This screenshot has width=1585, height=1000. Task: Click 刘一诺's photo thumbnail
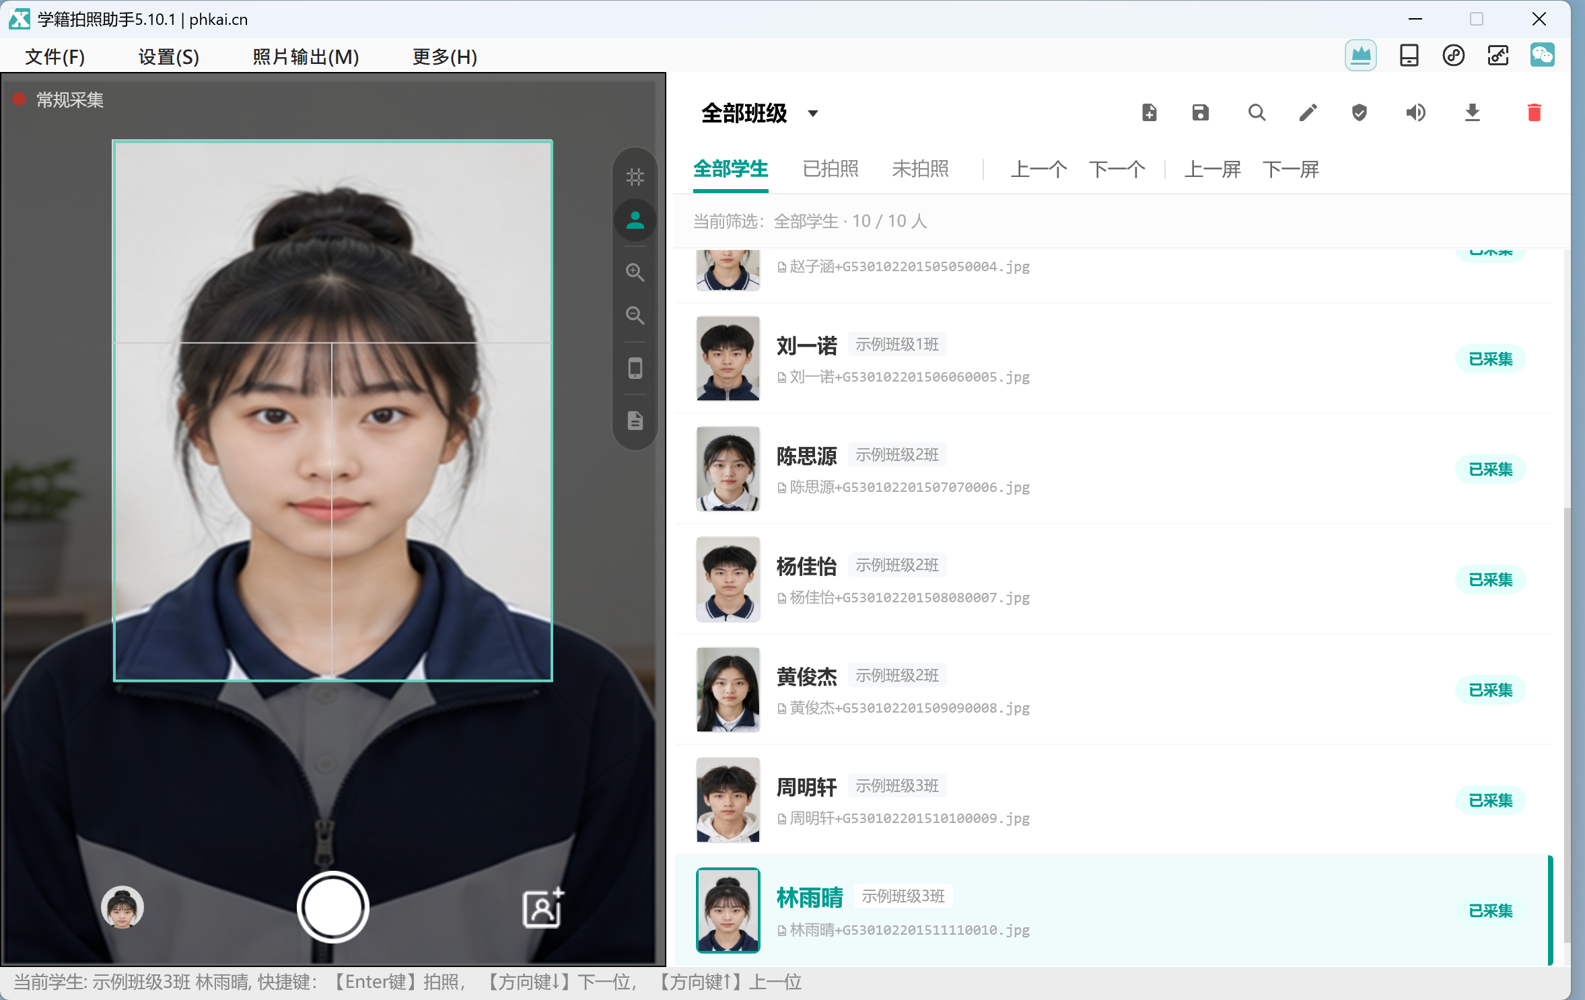(728, 359)
